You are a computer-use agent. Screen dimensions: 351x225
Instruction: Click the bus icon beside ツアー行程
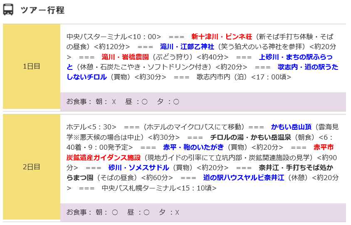click(8, 10)
